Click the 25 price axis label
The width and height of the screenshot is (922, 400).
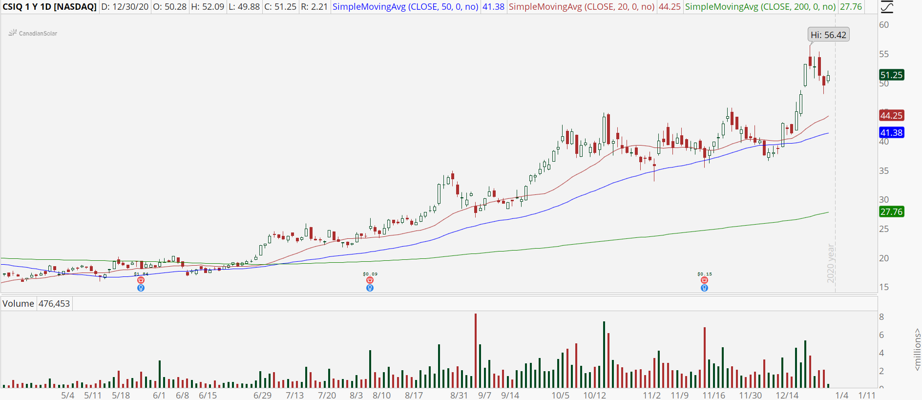(x=884, y=229)
